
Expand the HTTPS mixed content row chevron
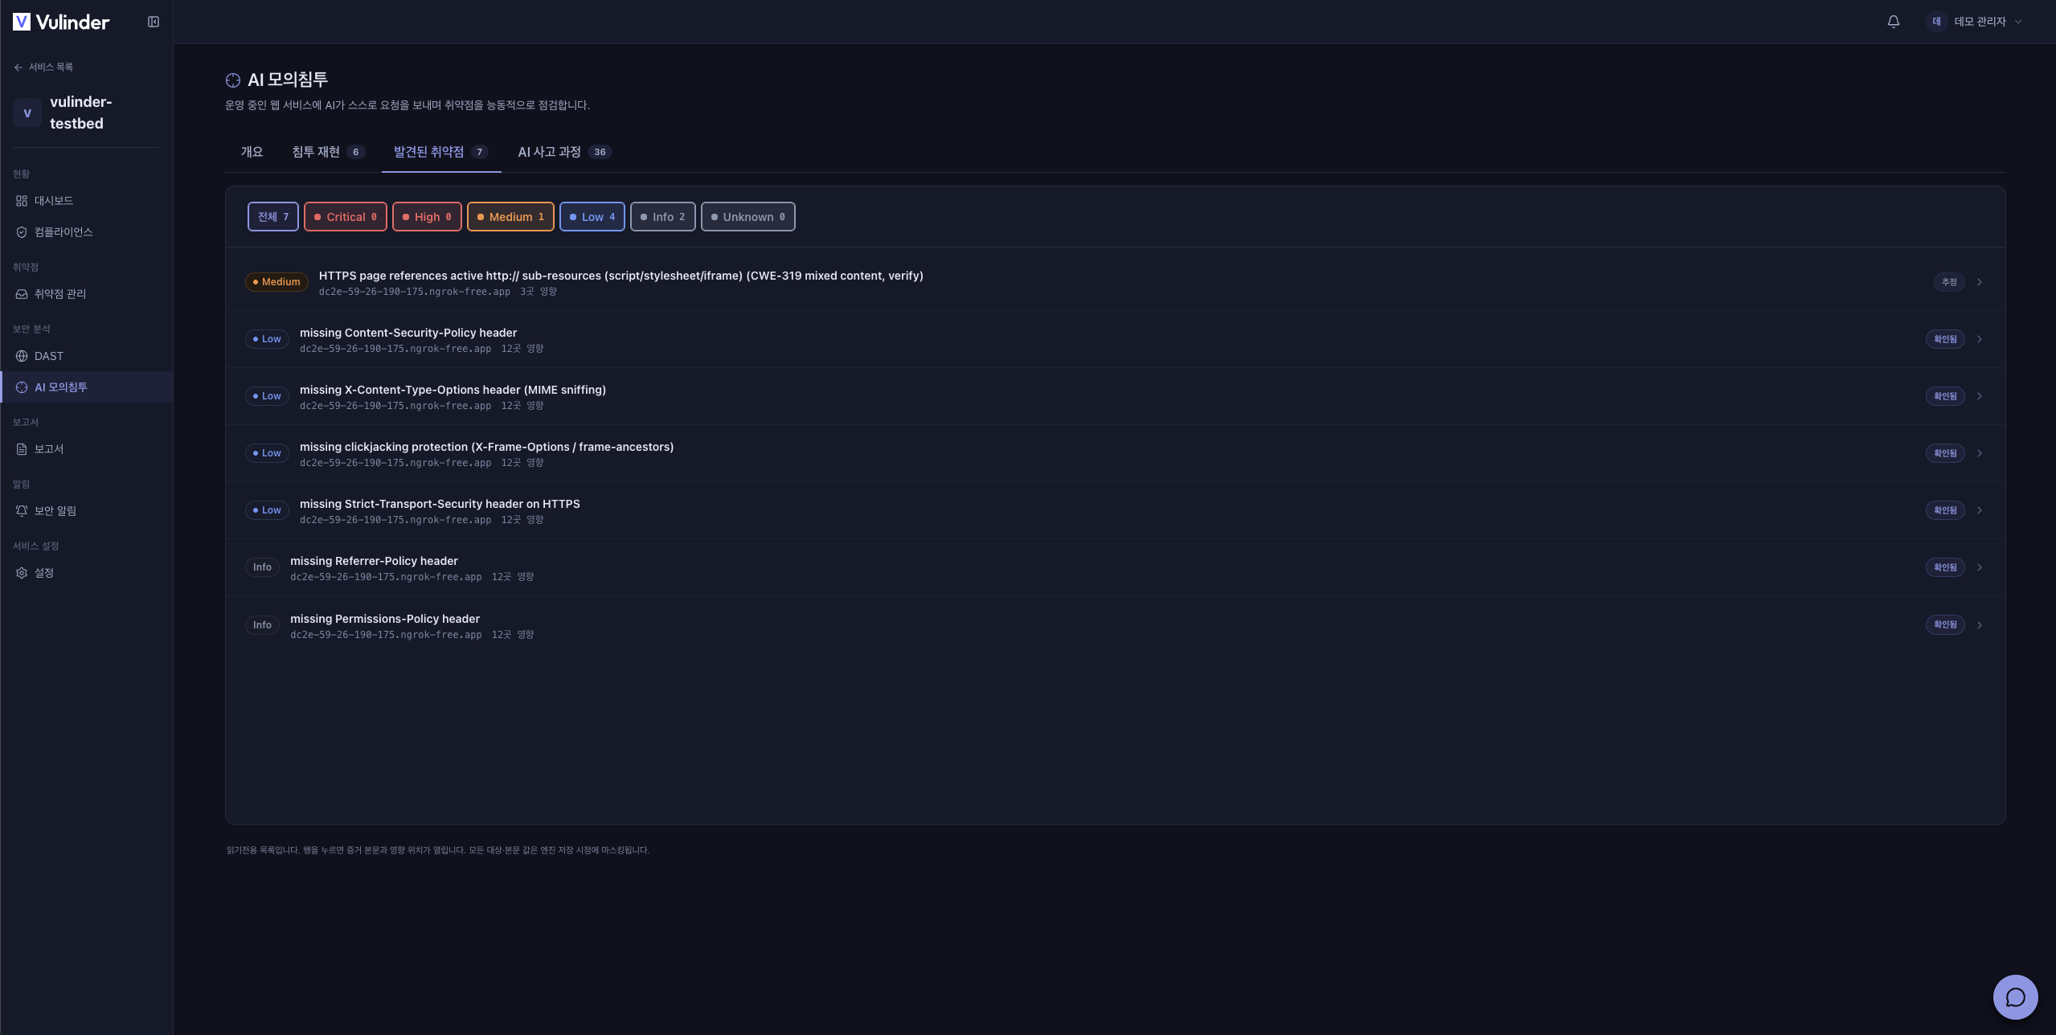click(1980, 282)
